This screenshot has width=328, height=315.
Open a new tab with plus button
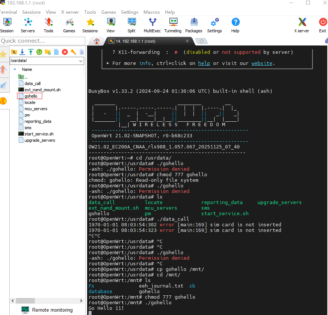(x=202, y=41)
